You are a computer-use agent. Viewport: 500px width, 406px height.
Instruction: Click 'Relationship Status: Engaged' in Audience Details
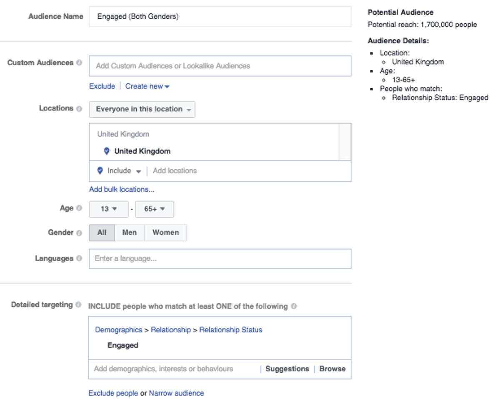coord(440,98)
